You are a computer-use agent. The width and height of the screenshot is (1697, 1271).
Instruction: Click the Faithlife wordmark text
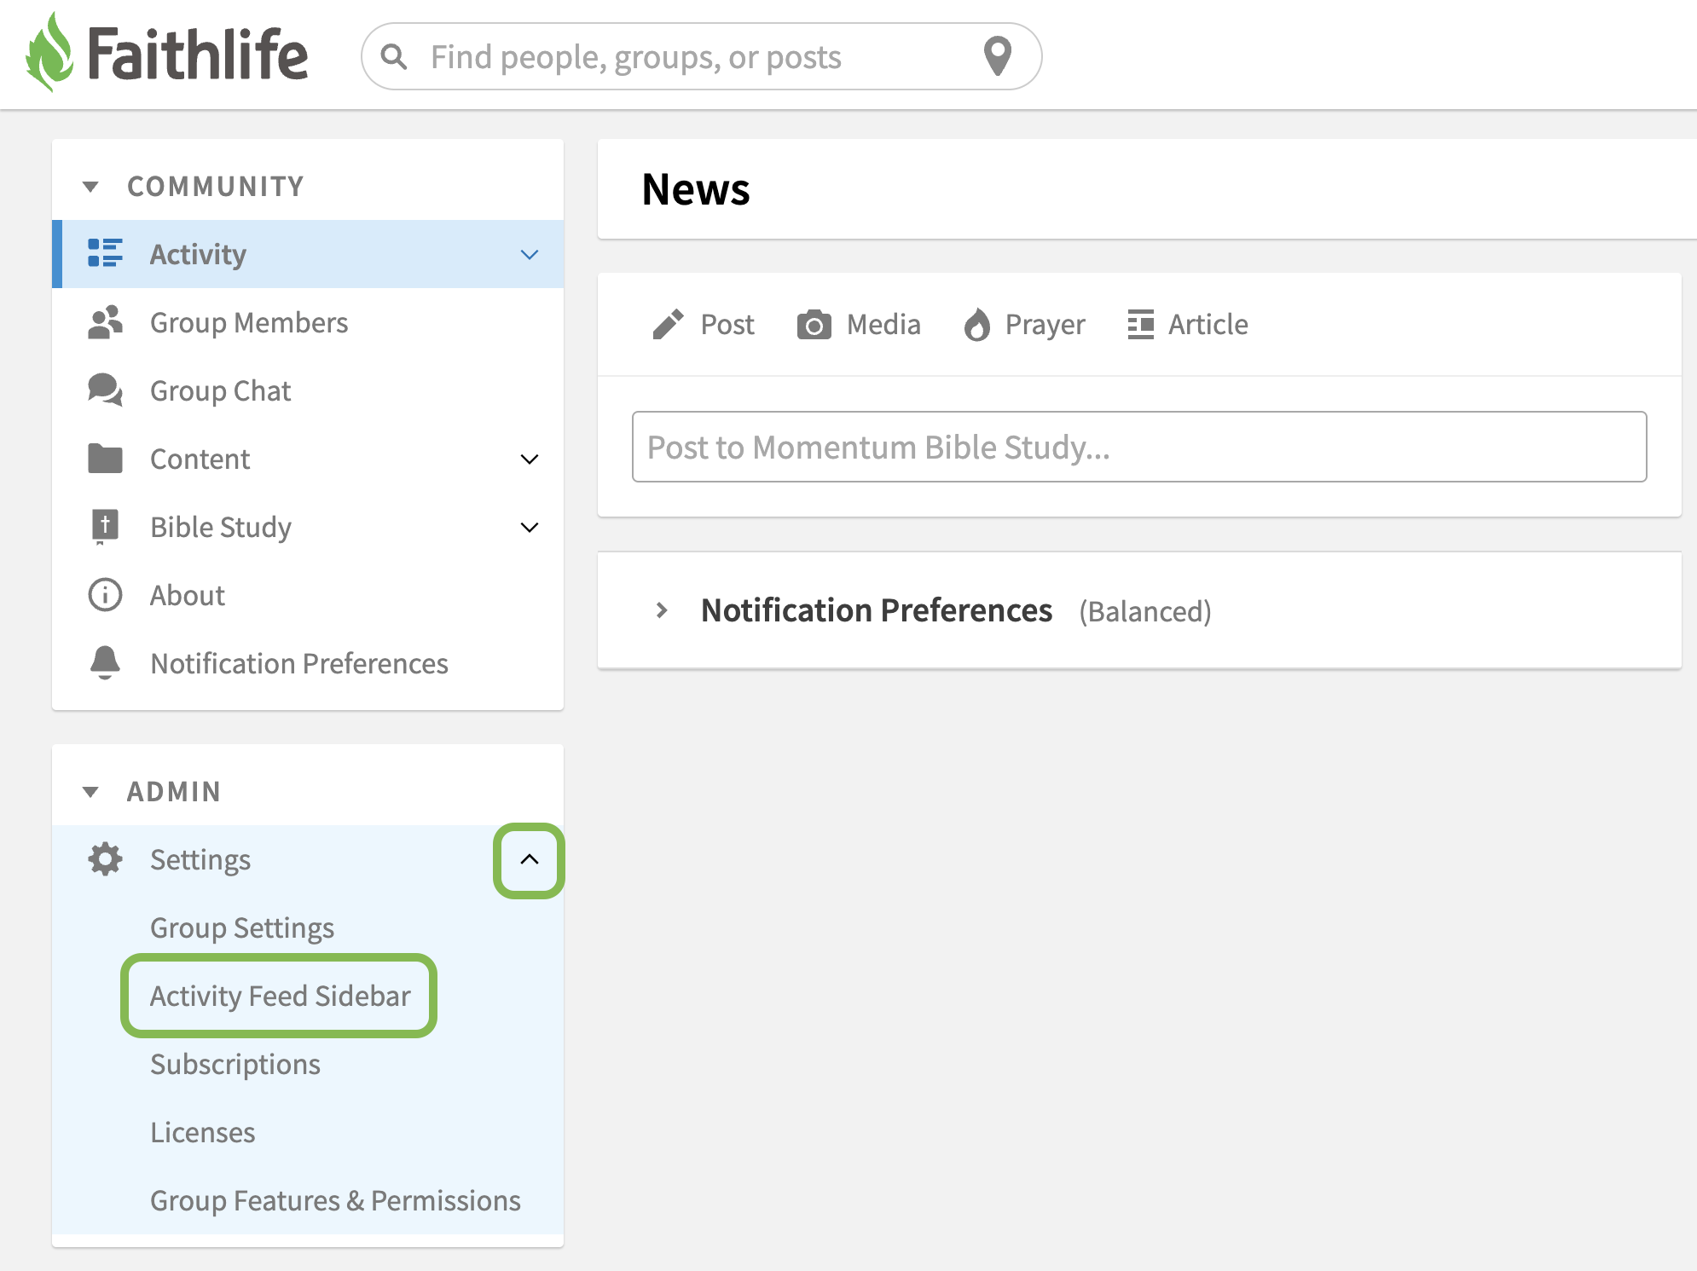click(x=198, y=55)
